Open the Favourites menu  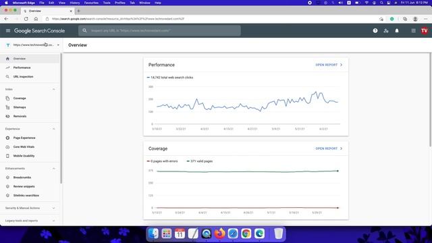click(91, 3)
